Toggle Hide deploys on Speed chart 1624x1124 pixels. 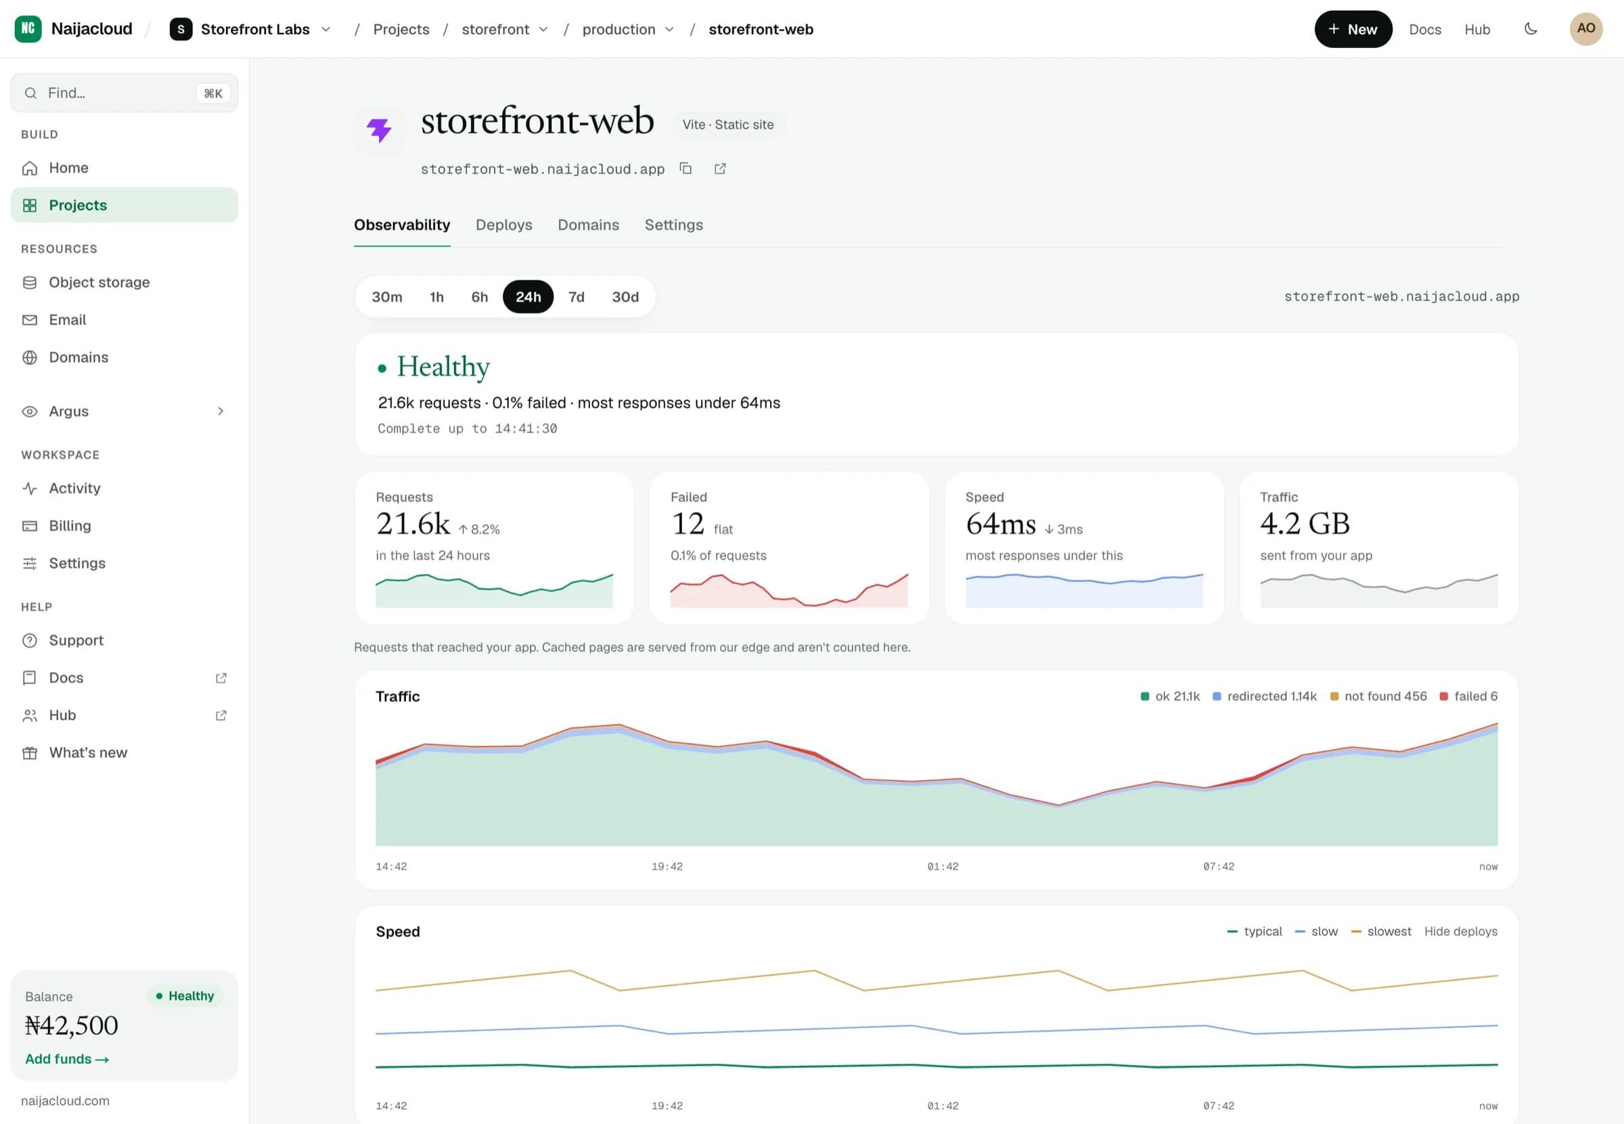coord(1461,931)
